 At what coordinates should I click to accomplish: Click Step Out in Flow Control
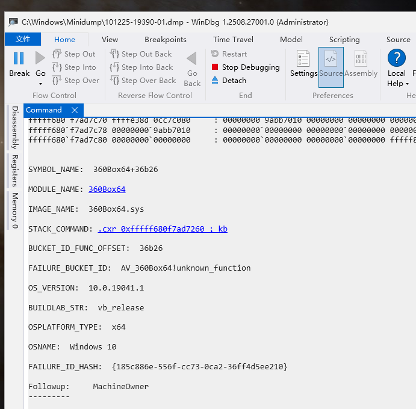(74, 54)
